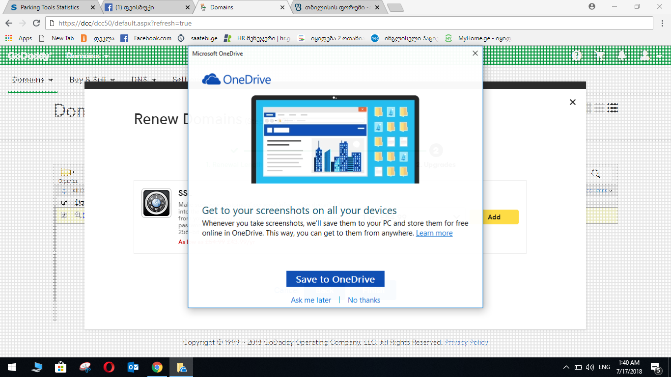This screenshot has width=671, height=377.
Task: Go forward in the browser history
Action: click(x=22, y=23)
